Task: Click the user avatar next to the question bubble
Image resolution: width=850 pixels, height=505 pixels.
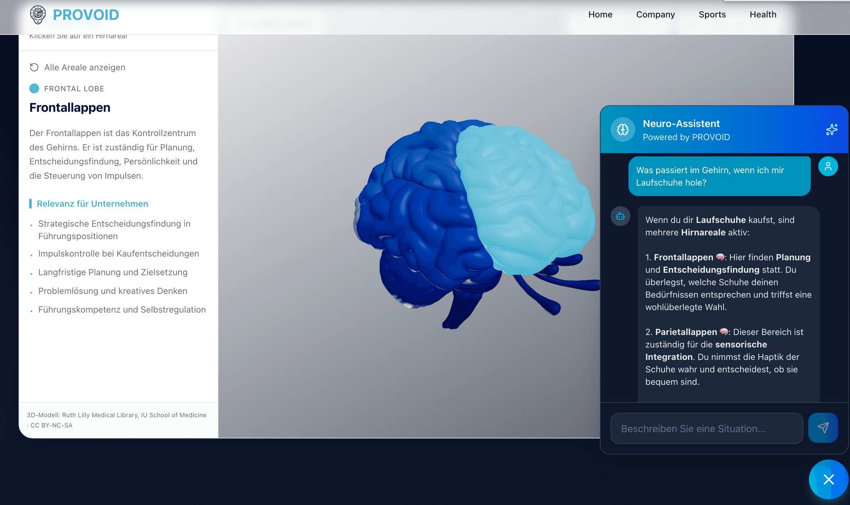Action: pyautogui.click(x=828, y=166)
